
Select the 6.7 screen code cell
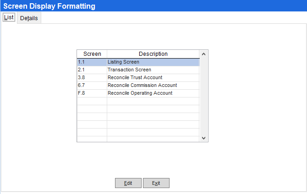[92, 85]
